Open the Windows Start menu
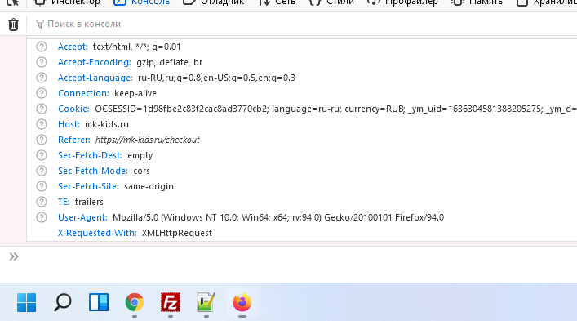 pyautogui.click(x=26, y=302)
